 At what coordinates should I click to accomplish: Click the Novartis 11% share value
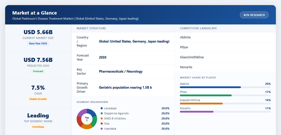click(x=268, y=108)
